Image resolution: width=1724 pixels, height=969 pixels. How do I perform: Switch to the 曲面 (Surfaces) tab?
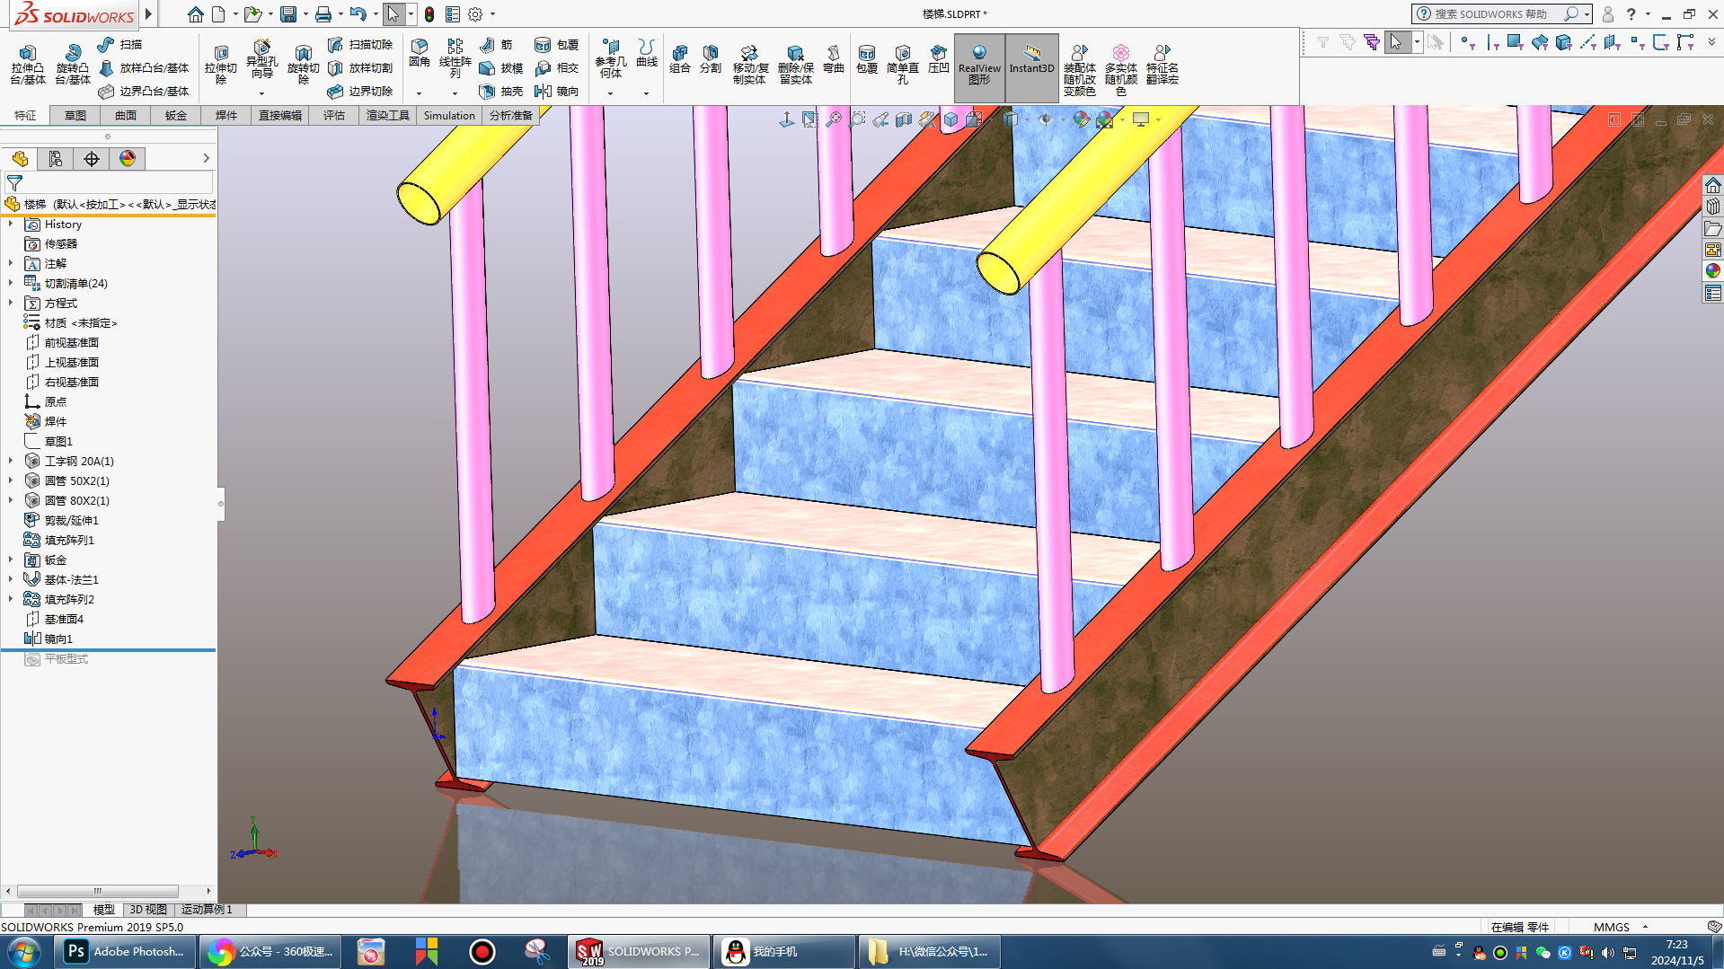(x=126, y=116)
